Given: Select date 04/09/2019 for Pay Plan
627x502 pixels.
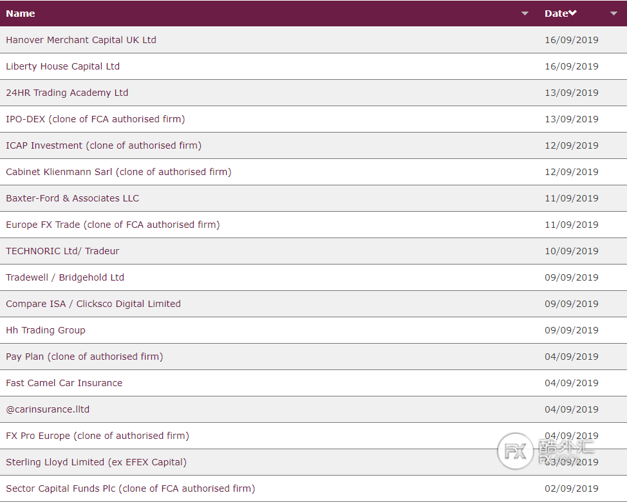Looking at the screenshot, I should click(x=572, y=357).
